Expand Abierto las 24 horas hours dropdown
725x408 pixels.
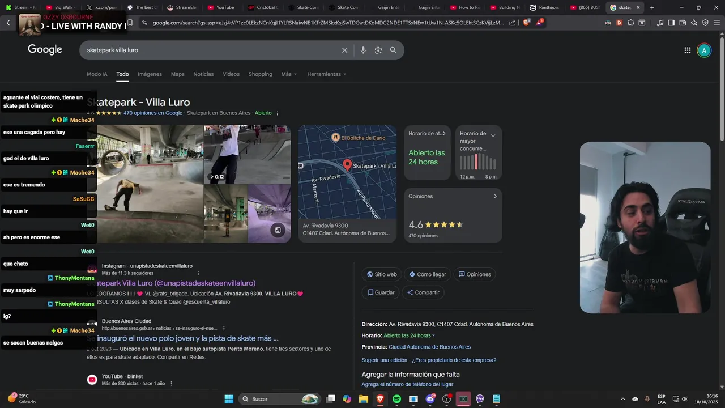410,335
